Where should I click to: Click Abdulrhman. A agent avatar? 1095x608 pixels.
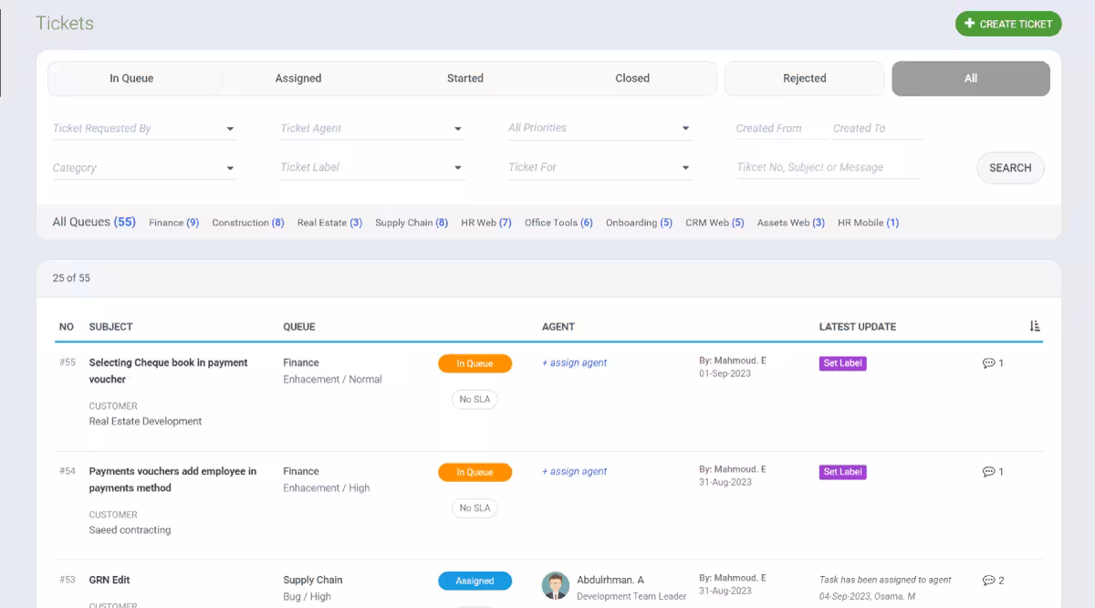point(556,586)
